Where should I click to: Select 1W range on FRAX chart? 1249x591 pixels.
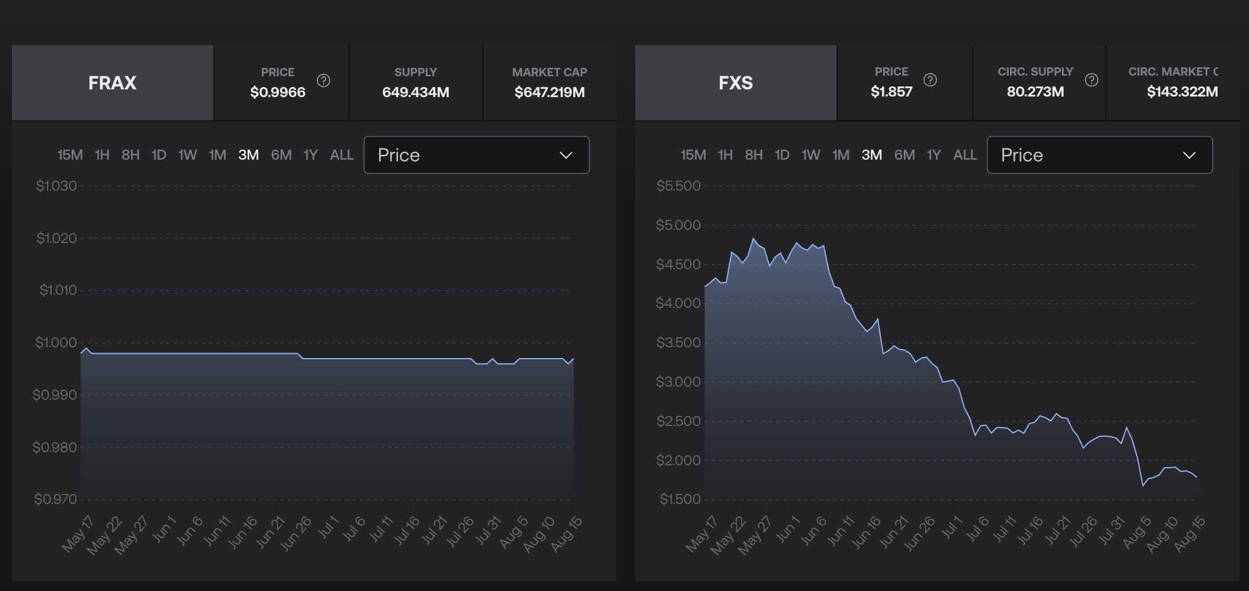(188, 155)
